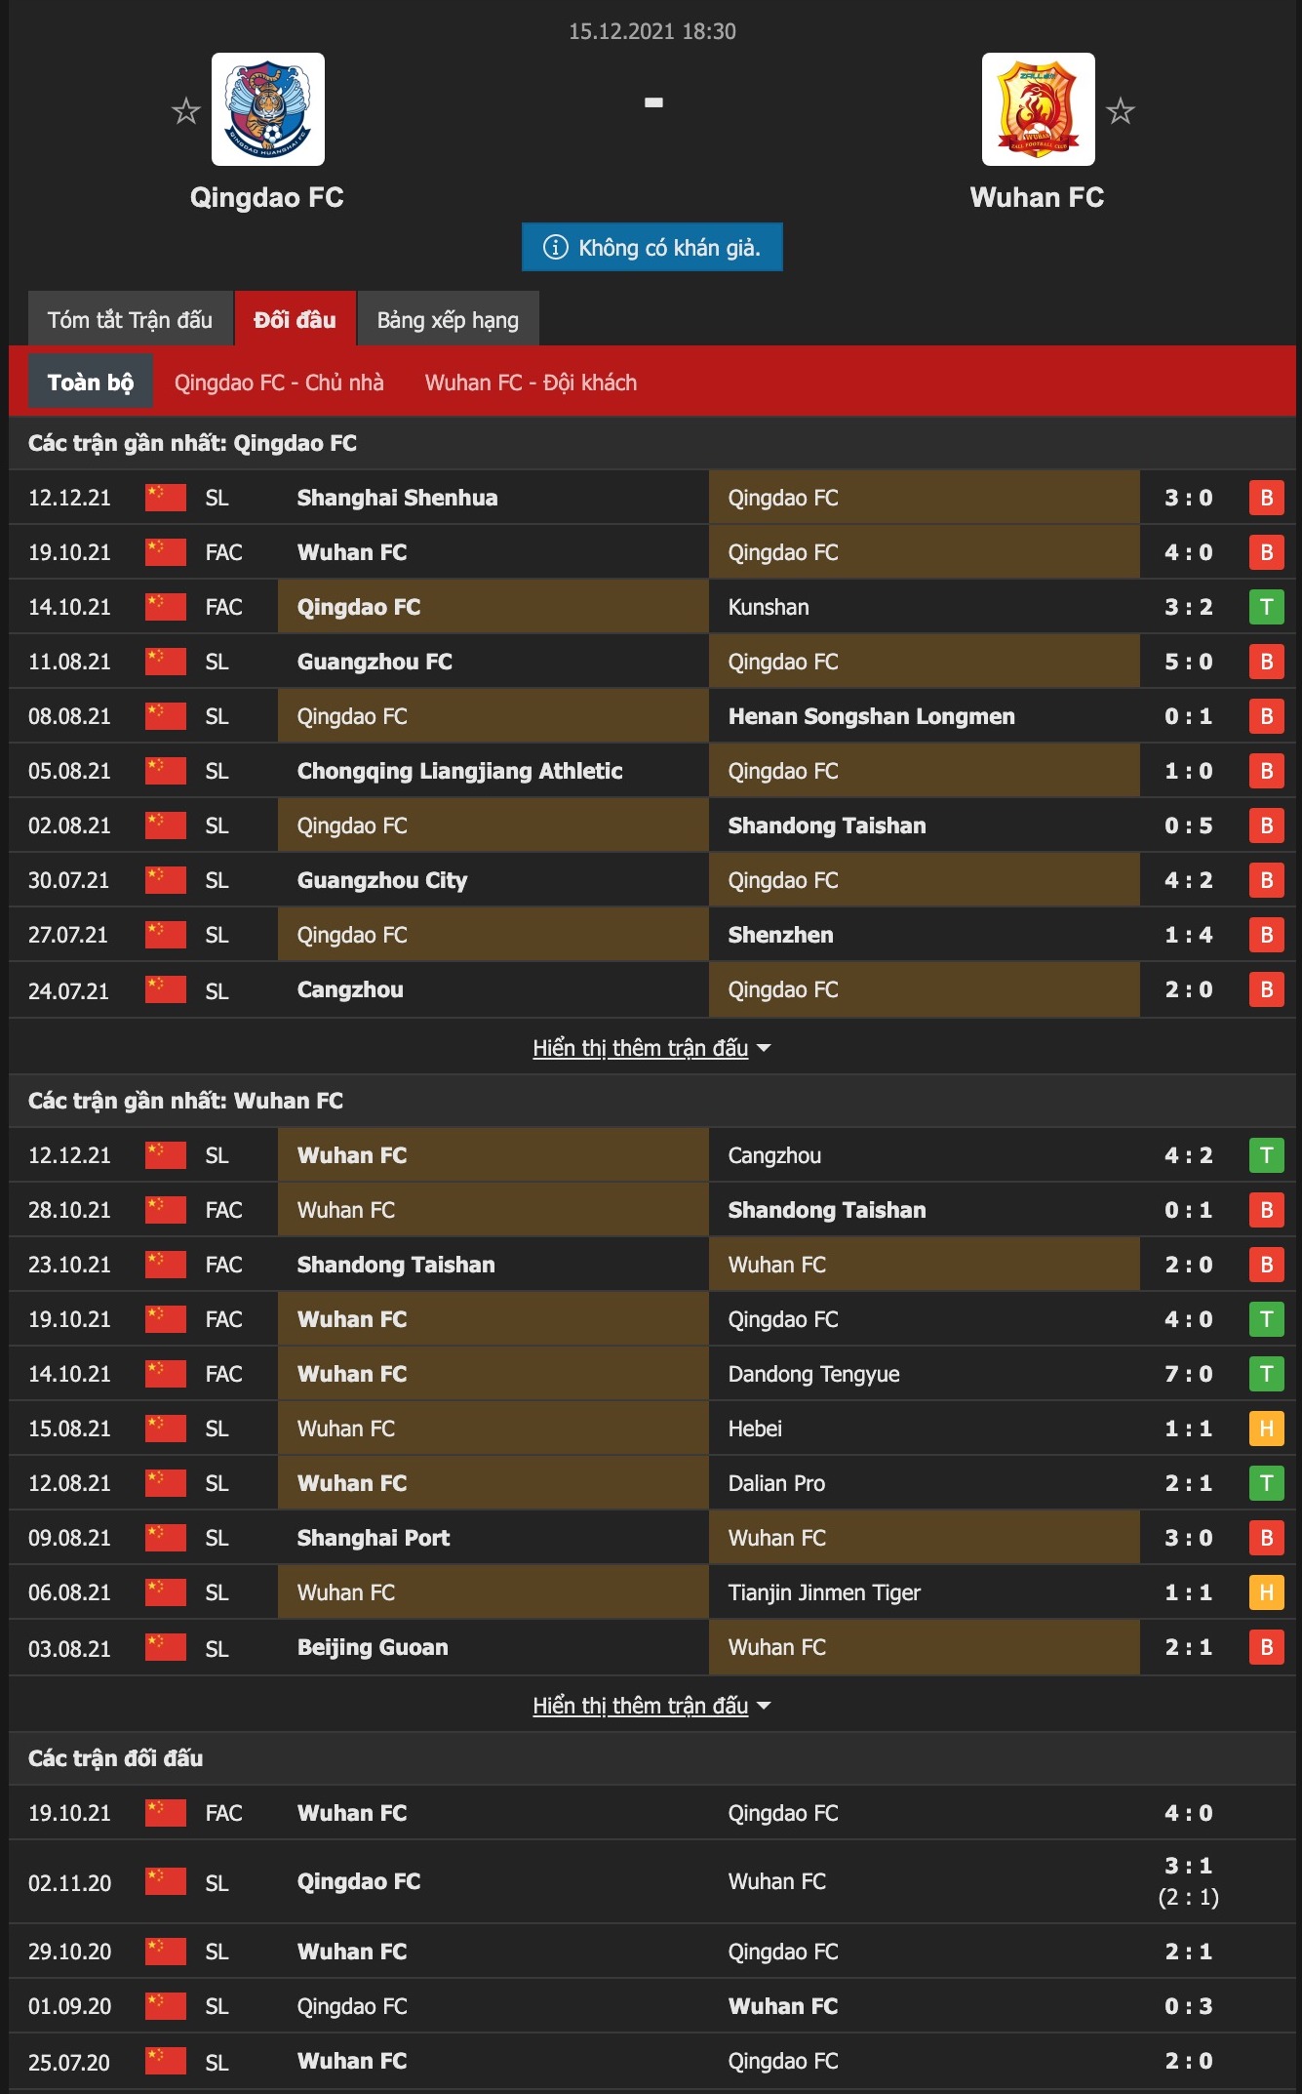Click the Tianjin Jinmen Tiger team name
This screenshot has width=1302, height=2094.
click(x=824, y=1592)
